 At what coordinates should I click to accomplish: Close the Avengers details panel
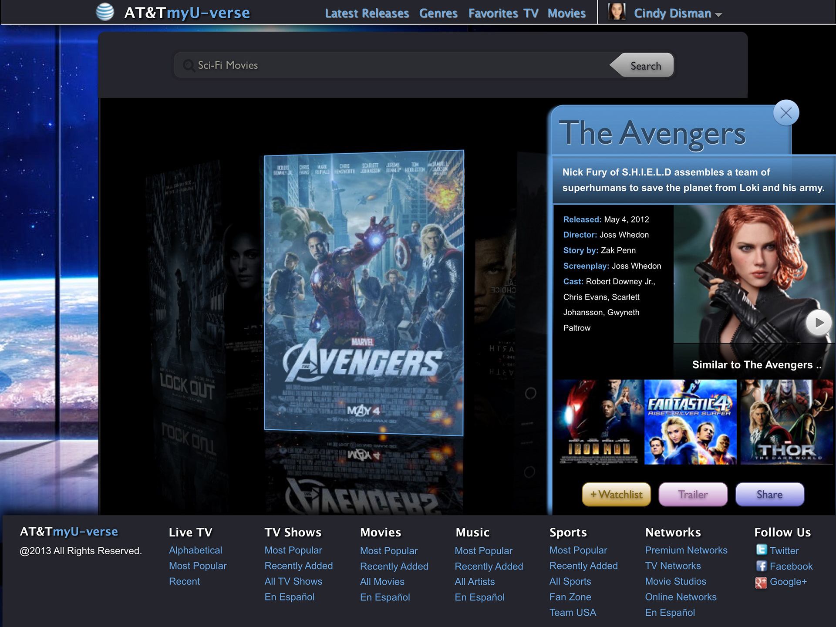[786, 113]
